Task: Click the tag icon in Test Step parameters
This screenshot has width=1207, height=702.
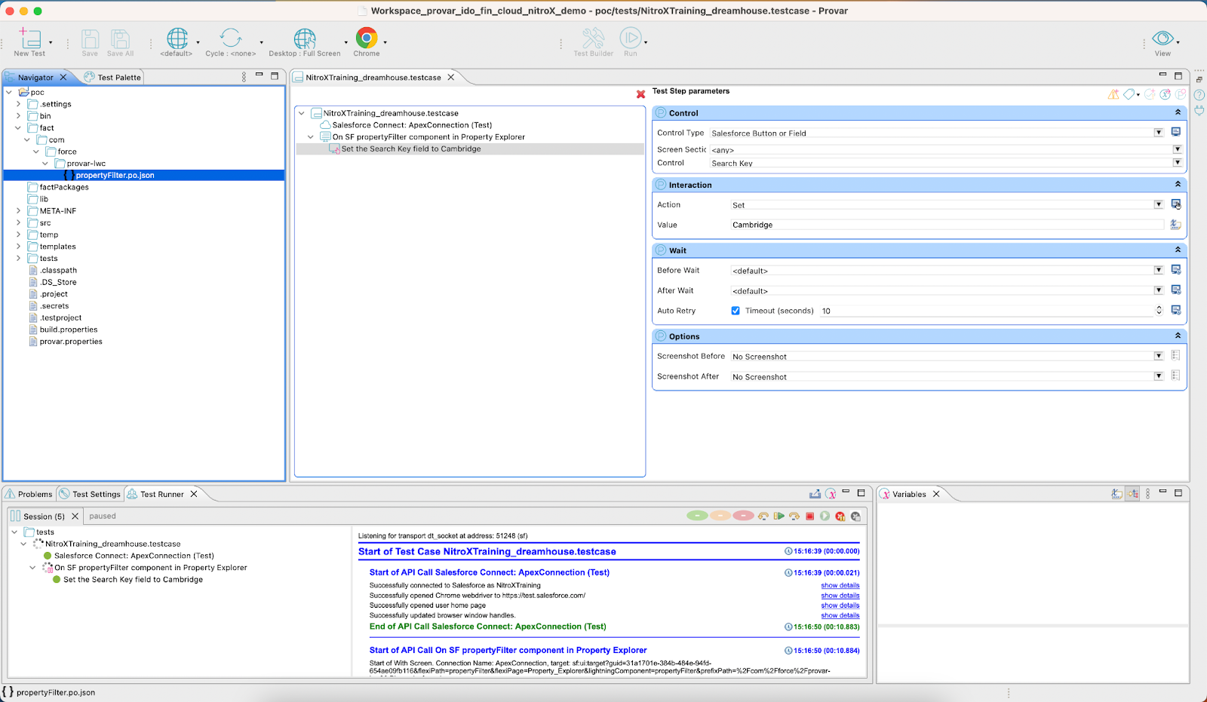Action: (1129, 94)
